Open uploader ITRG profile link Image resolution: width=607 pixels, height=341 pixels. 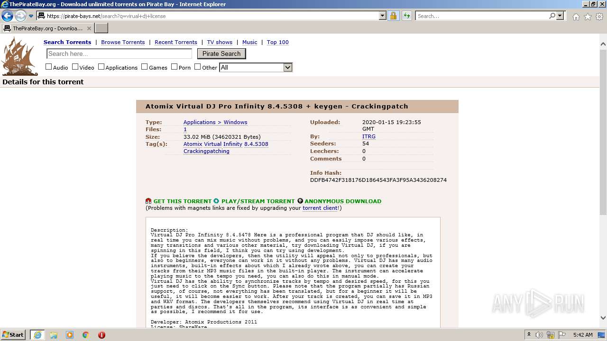coord(369,136)
